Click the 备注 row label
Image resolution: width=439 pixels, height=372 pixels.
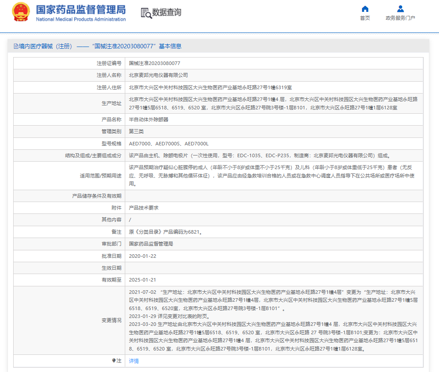(116, 232)
